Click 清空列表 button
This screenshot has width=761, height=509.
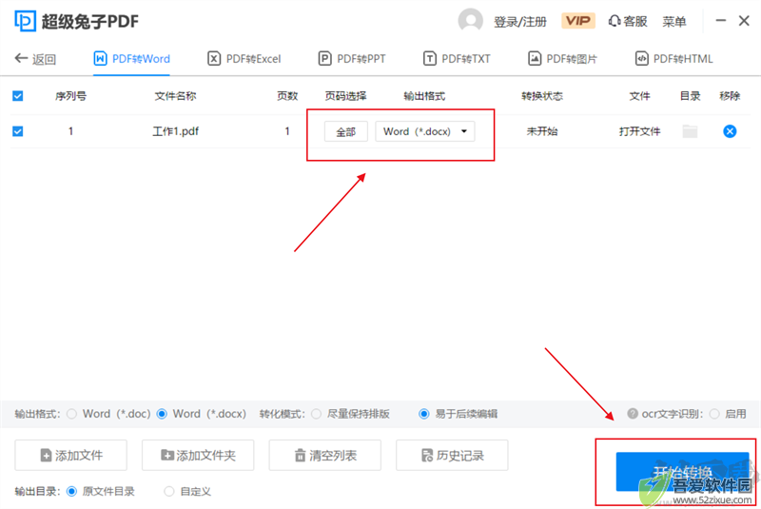325,455
